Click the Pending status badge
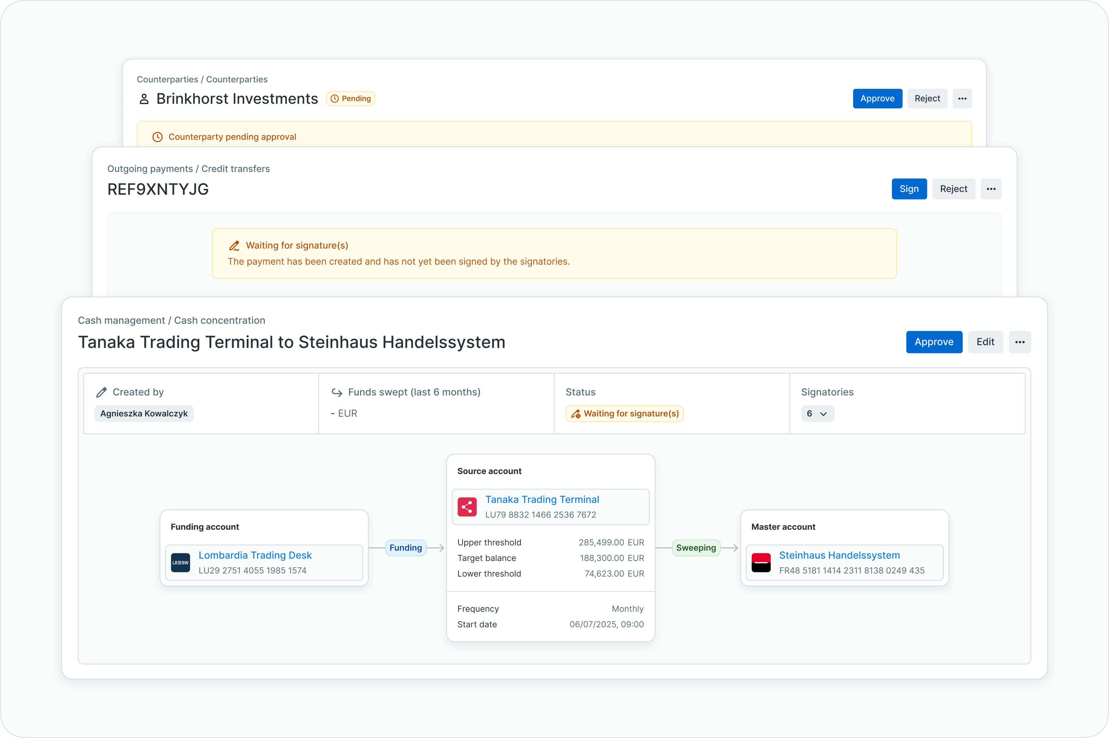The image size is (1109, 738). [x=350, y=98]
